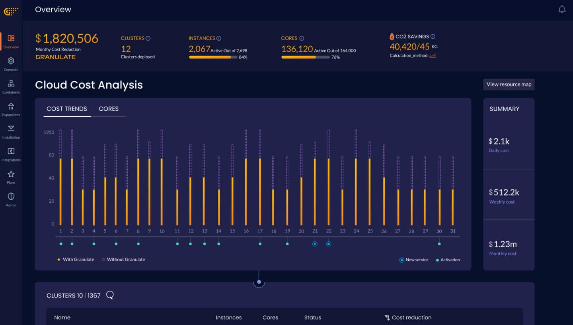This screenshot has width=573, height=325.
Task: Click the 1950 y-axis label
Action: coord(49,132)
